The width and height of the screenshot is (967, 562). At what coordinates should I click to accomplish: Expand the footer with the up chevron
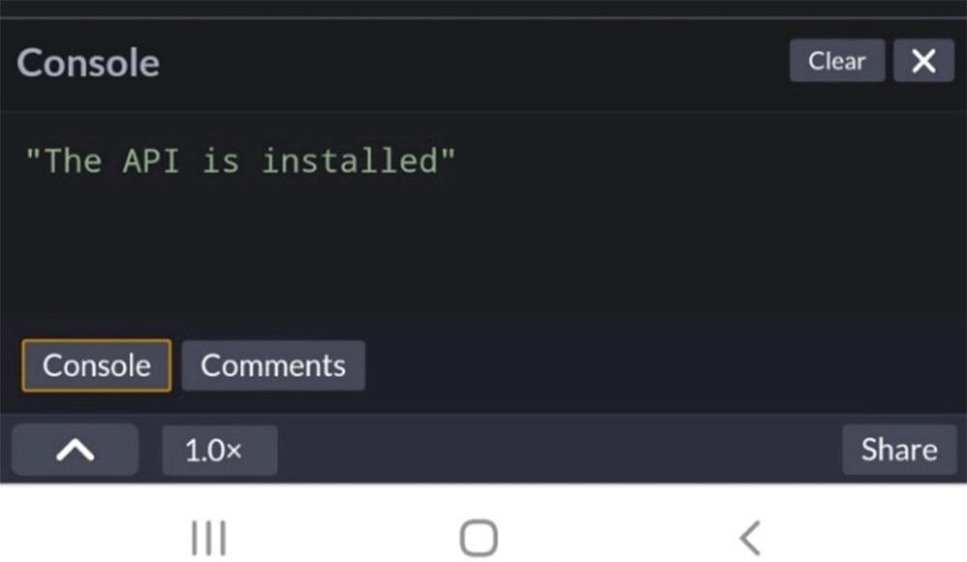tap(74, 450)
